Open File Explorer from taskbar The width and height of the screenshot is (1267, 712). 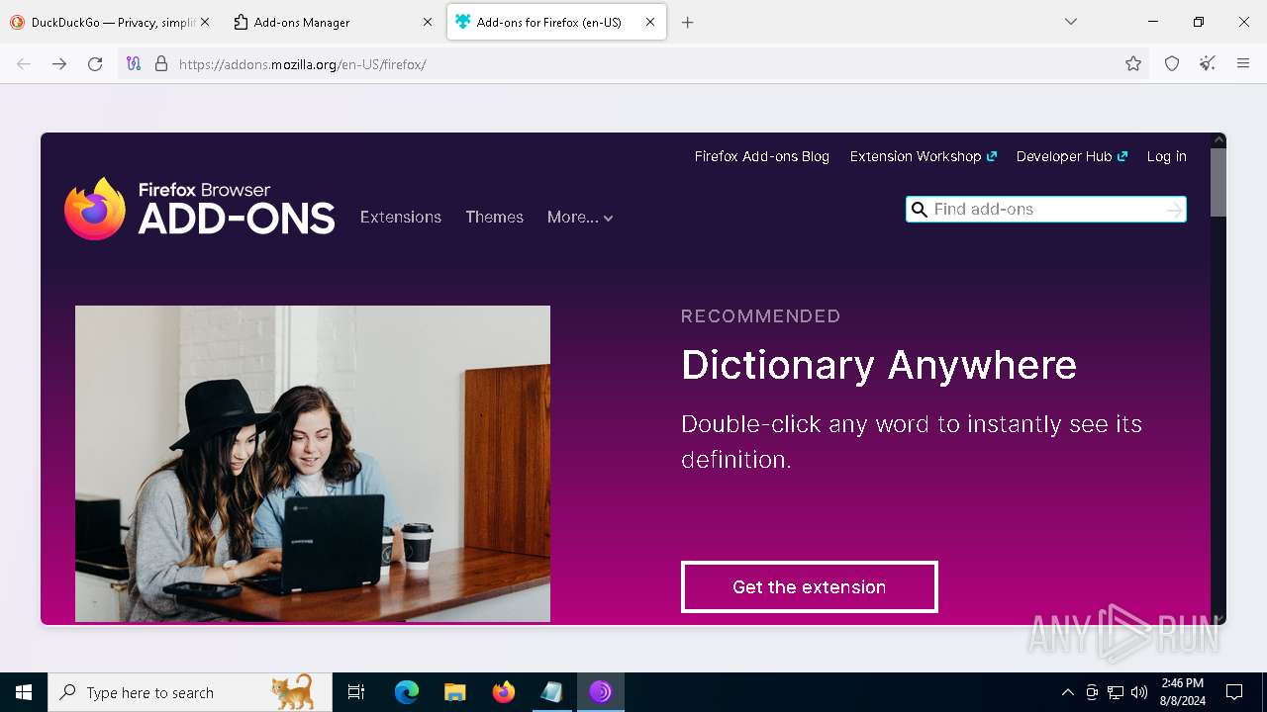pyautogui.click(x=455, y=692)
